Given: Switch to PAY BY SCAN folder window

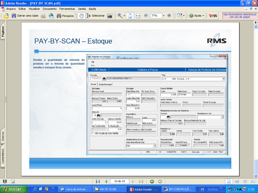Looking at the screenshot, I should 110,189.
